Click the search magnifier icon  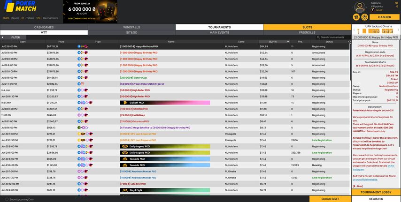tap(318, 37)
